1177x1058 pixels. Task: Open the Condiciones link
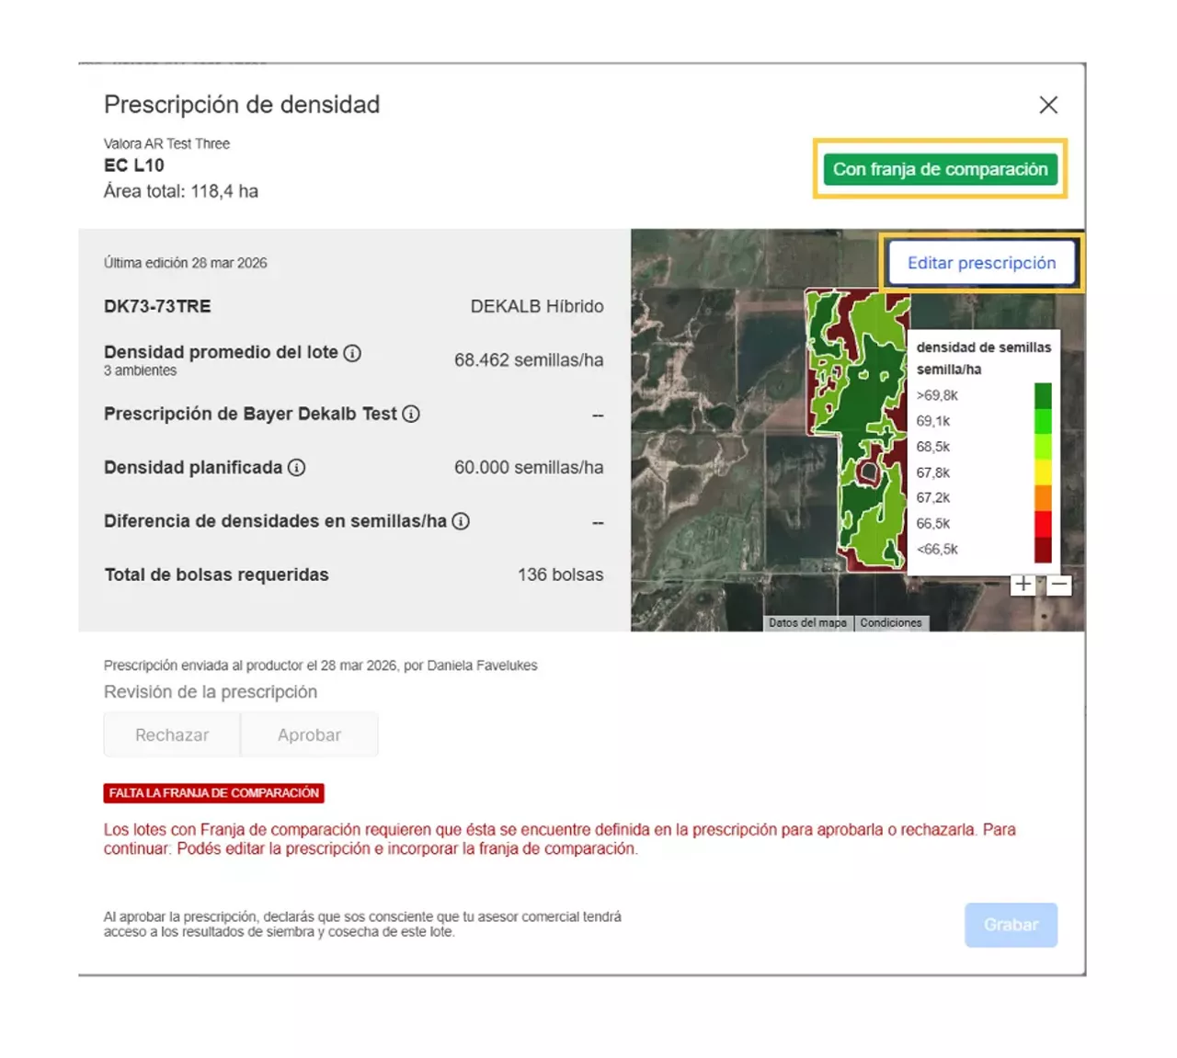click(890, 622)
